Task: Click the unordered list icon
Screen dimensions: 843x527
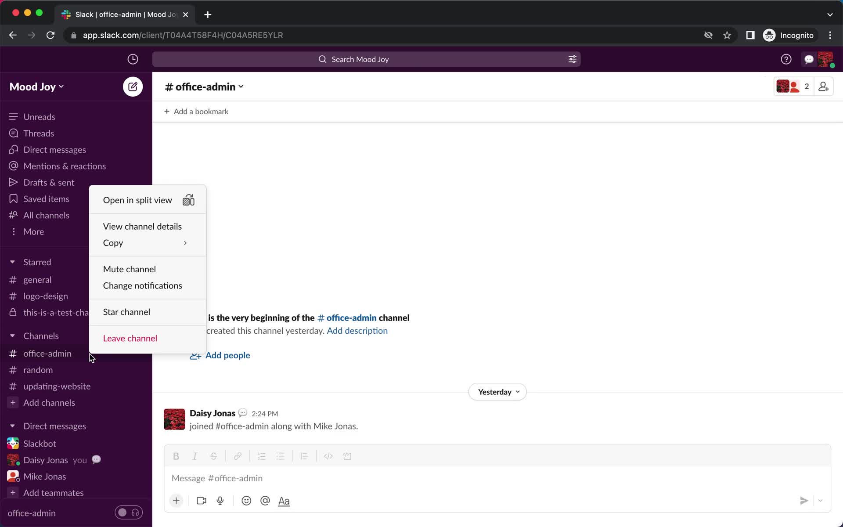Action: click(281, 456)
